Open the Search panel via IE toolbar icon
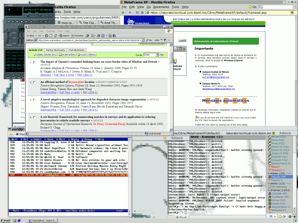 [63, 35]
